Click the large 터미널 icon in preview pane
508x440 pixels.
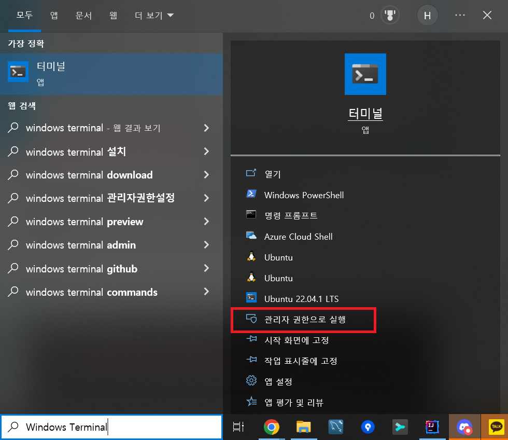click(365, 74)
